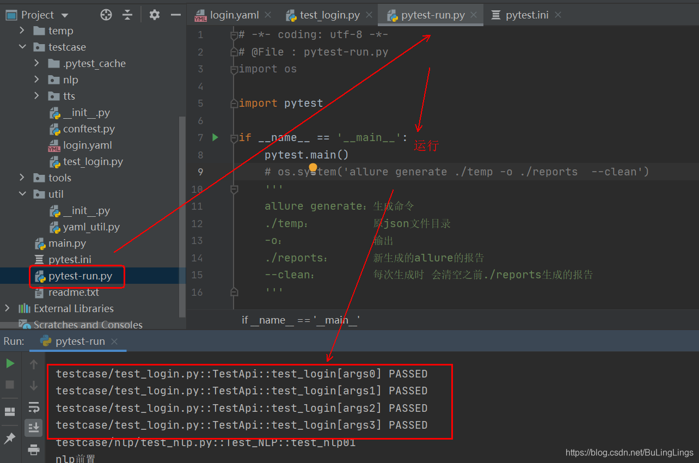Collapse the testcase folder
The image size is (699, 463).
tap(22, 47)
